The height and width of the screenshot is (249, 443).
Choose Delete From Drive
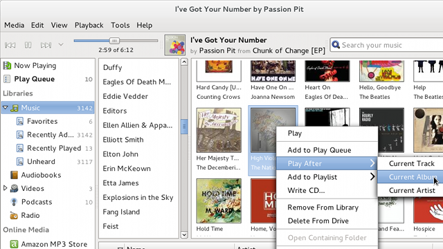[x=327, y=221]
